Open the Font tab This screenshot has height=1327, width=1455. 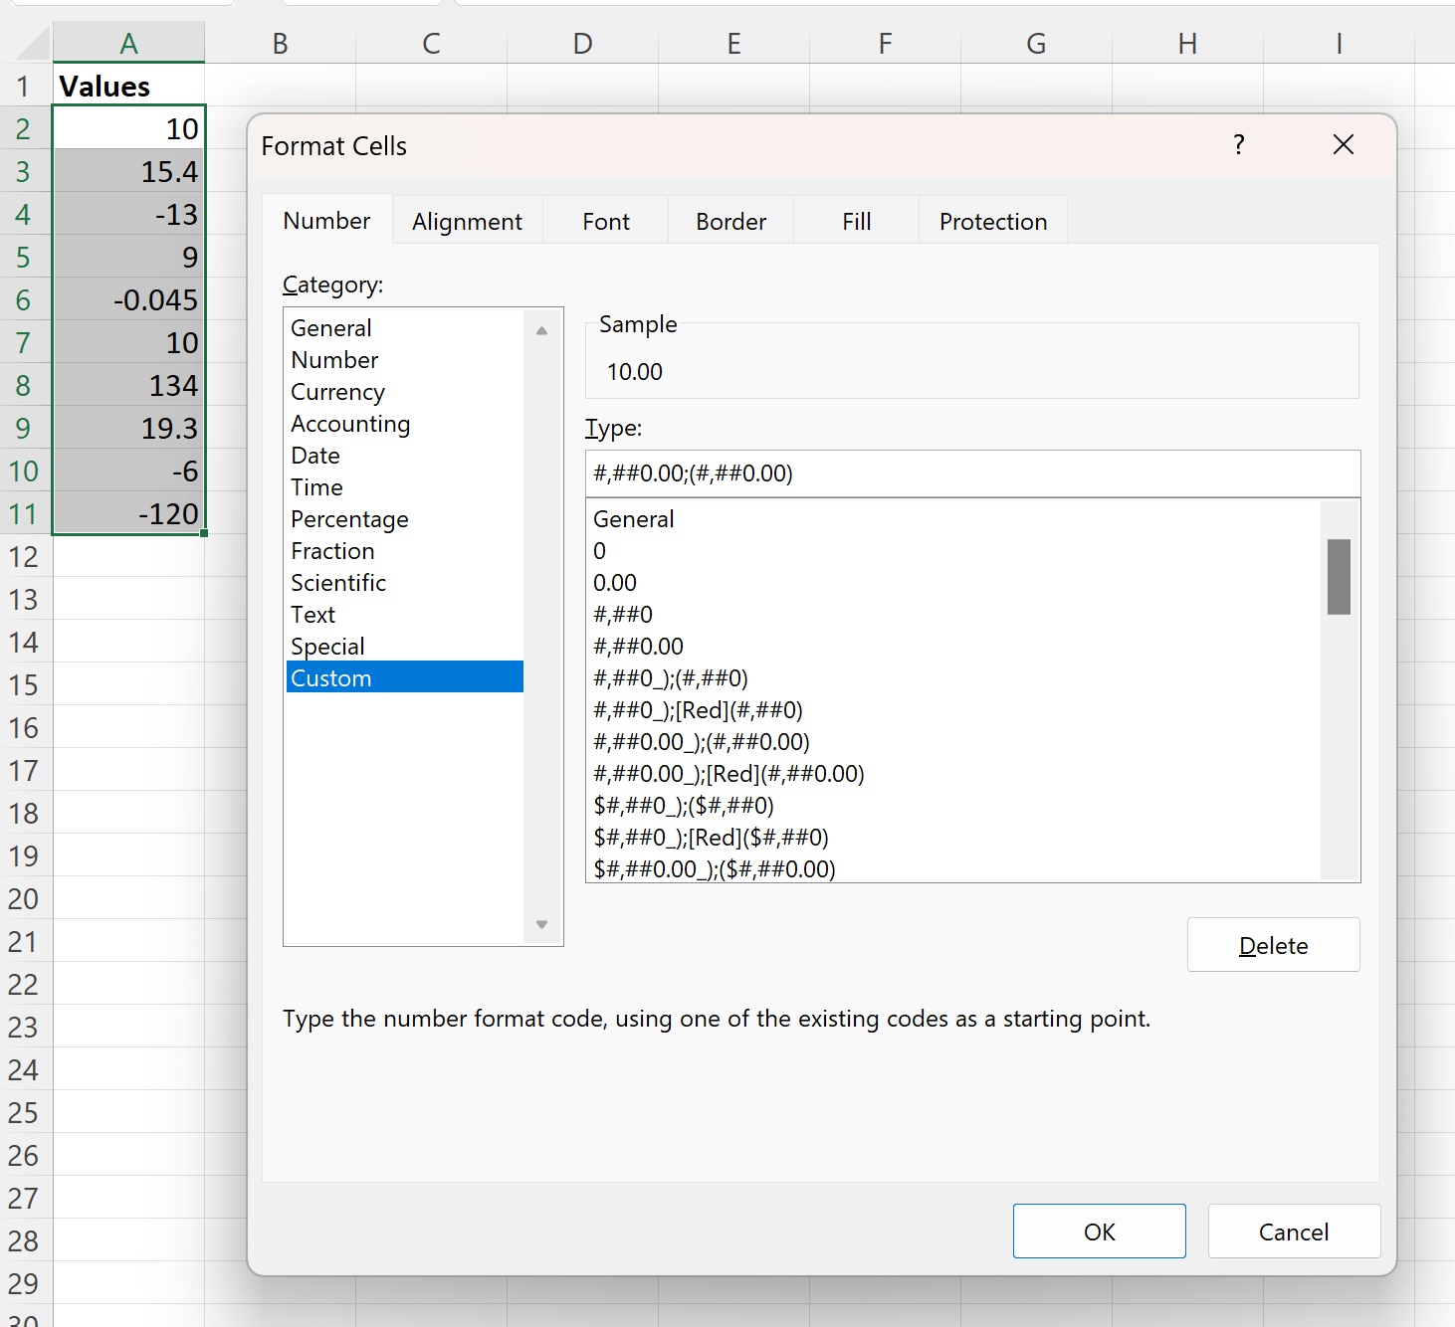point(606,221)
